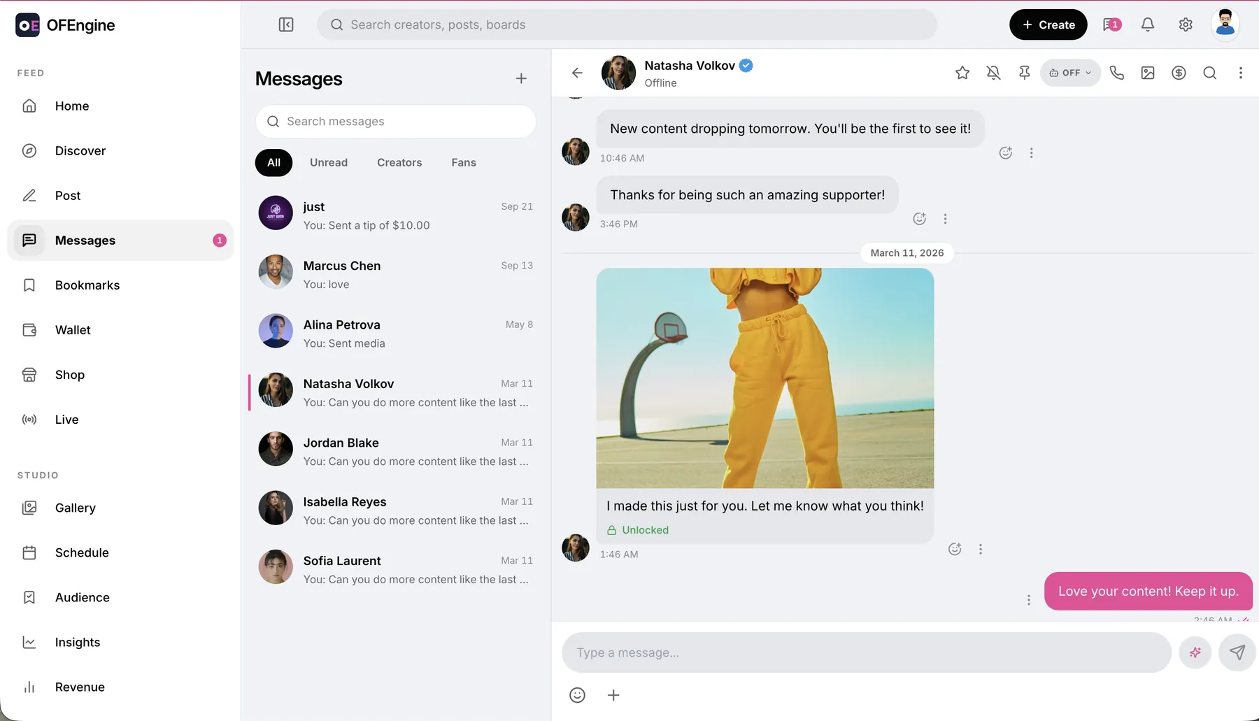Select the Fans filter tab
This screenshot has height=721, width=1259.
(x=464, y=162)
